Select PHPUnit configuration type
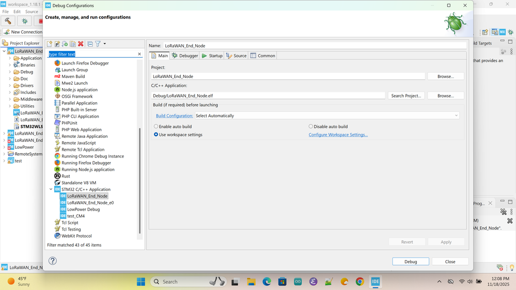The width and height of the screenshot is (516, 290). [69, 123]
